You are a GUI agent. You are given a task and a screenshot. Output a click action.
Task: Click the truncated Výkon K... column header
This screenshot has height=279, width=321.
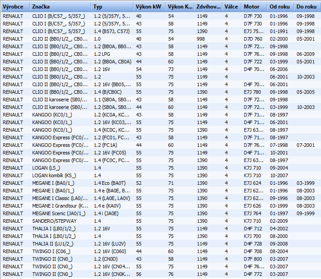point(180,7)
